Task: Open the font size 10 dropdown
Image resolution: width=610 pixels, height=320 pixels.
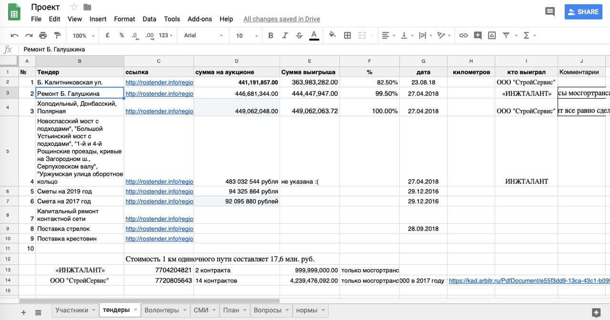Action: coord(247,36)
